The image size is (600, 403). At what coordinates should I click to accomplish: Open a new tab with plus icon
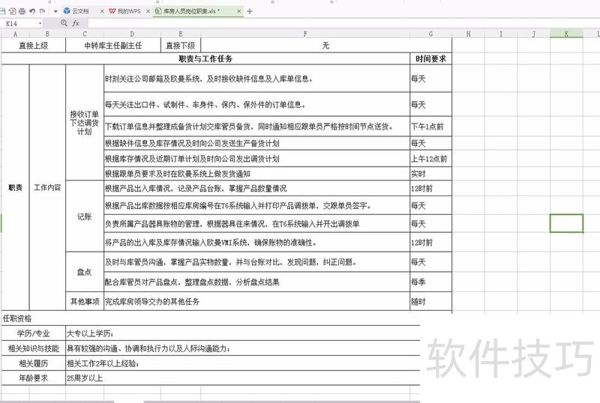pos(250,11)
